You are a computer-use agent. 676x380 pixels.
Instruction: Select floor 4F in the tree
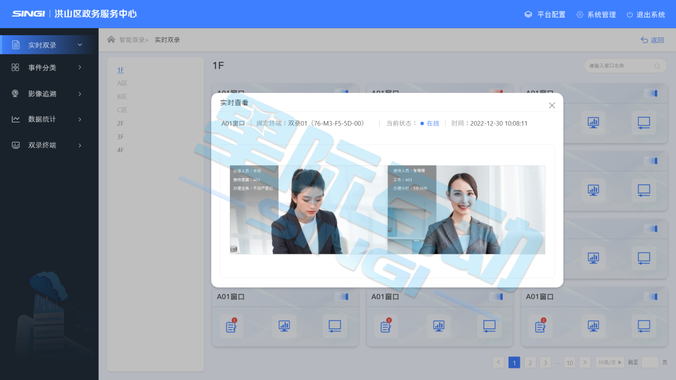click(x=121, y=150)
